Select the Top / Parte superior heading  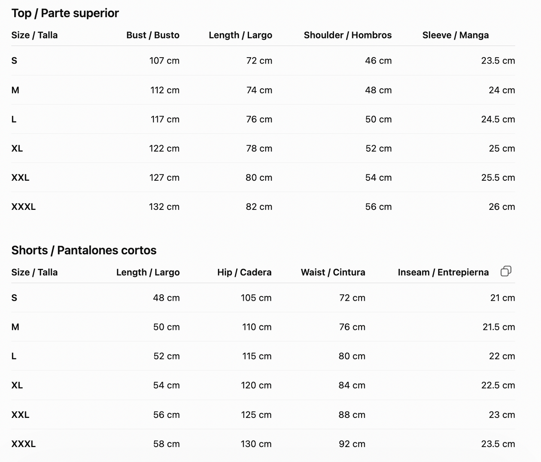coord(65,13)
